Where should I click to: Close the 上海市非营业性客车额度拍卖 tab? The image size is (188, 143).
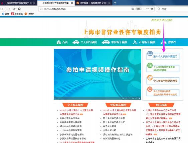72,3
